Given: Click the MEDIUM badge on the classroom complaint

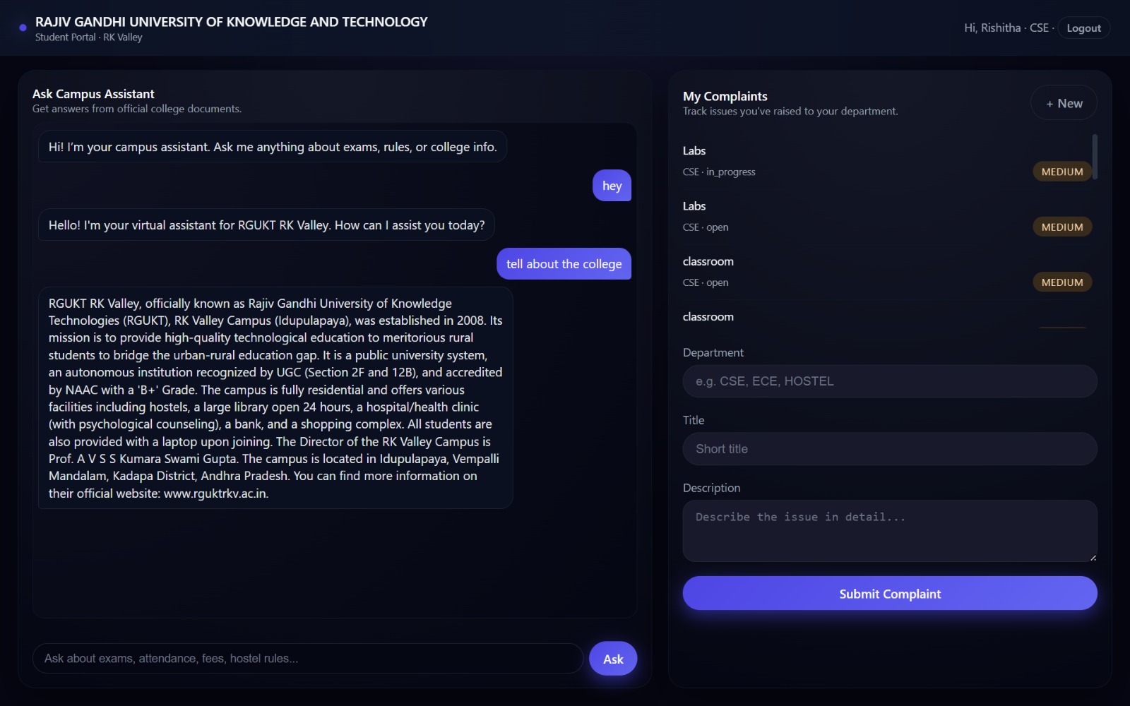Looking at the screenshot, I should pyautogui.click(x=1062, y=282).
